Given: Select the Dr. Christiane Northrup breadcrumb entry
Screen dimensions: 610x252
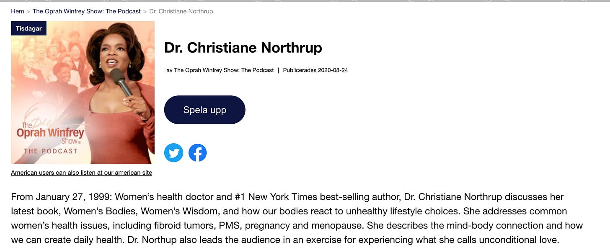Looking at the screenshot, I should [x=181, y=11].
